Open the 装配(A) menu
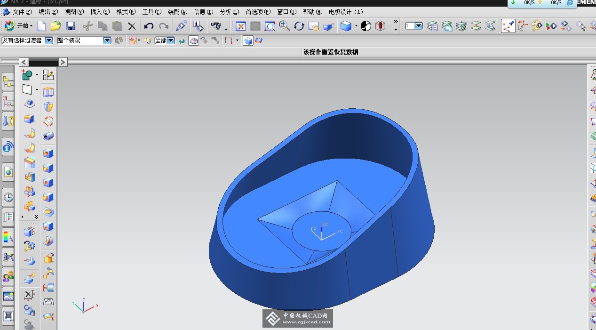 177,12
